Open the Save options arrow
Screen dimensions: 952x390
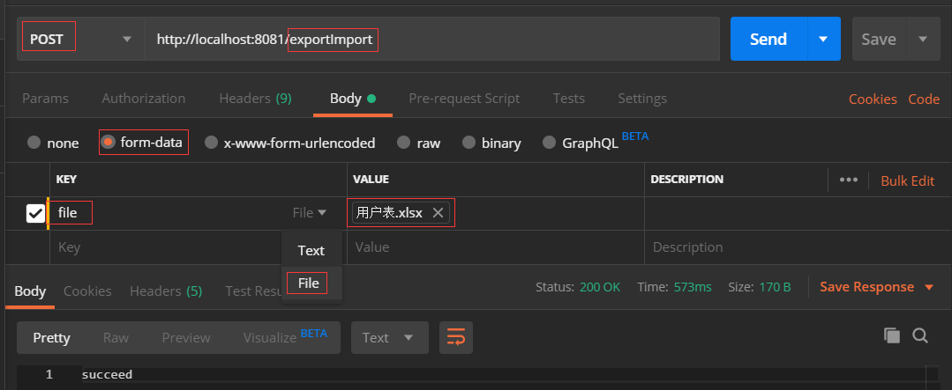tap(924, 40)
